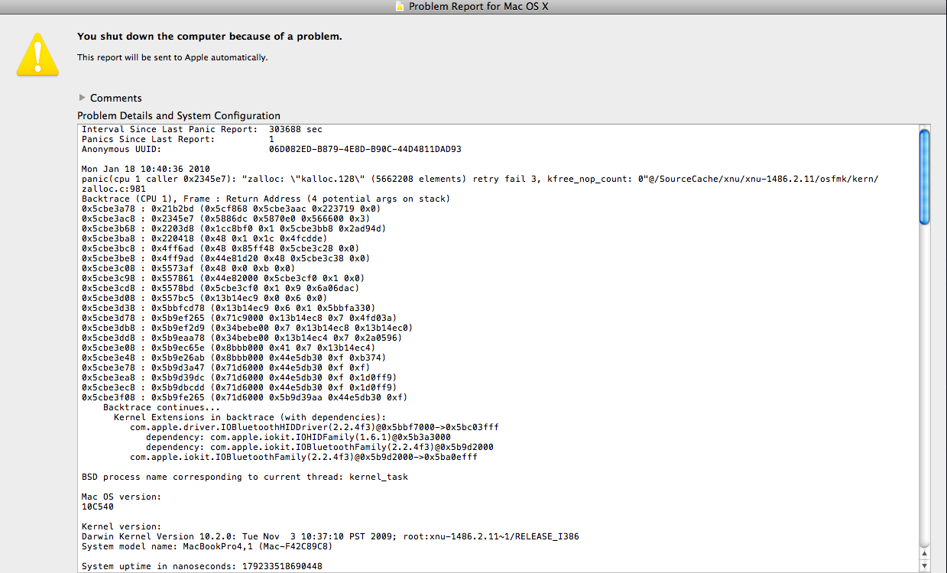Click backtrace row 0x5cbe3d08

(x=204, y=299)
